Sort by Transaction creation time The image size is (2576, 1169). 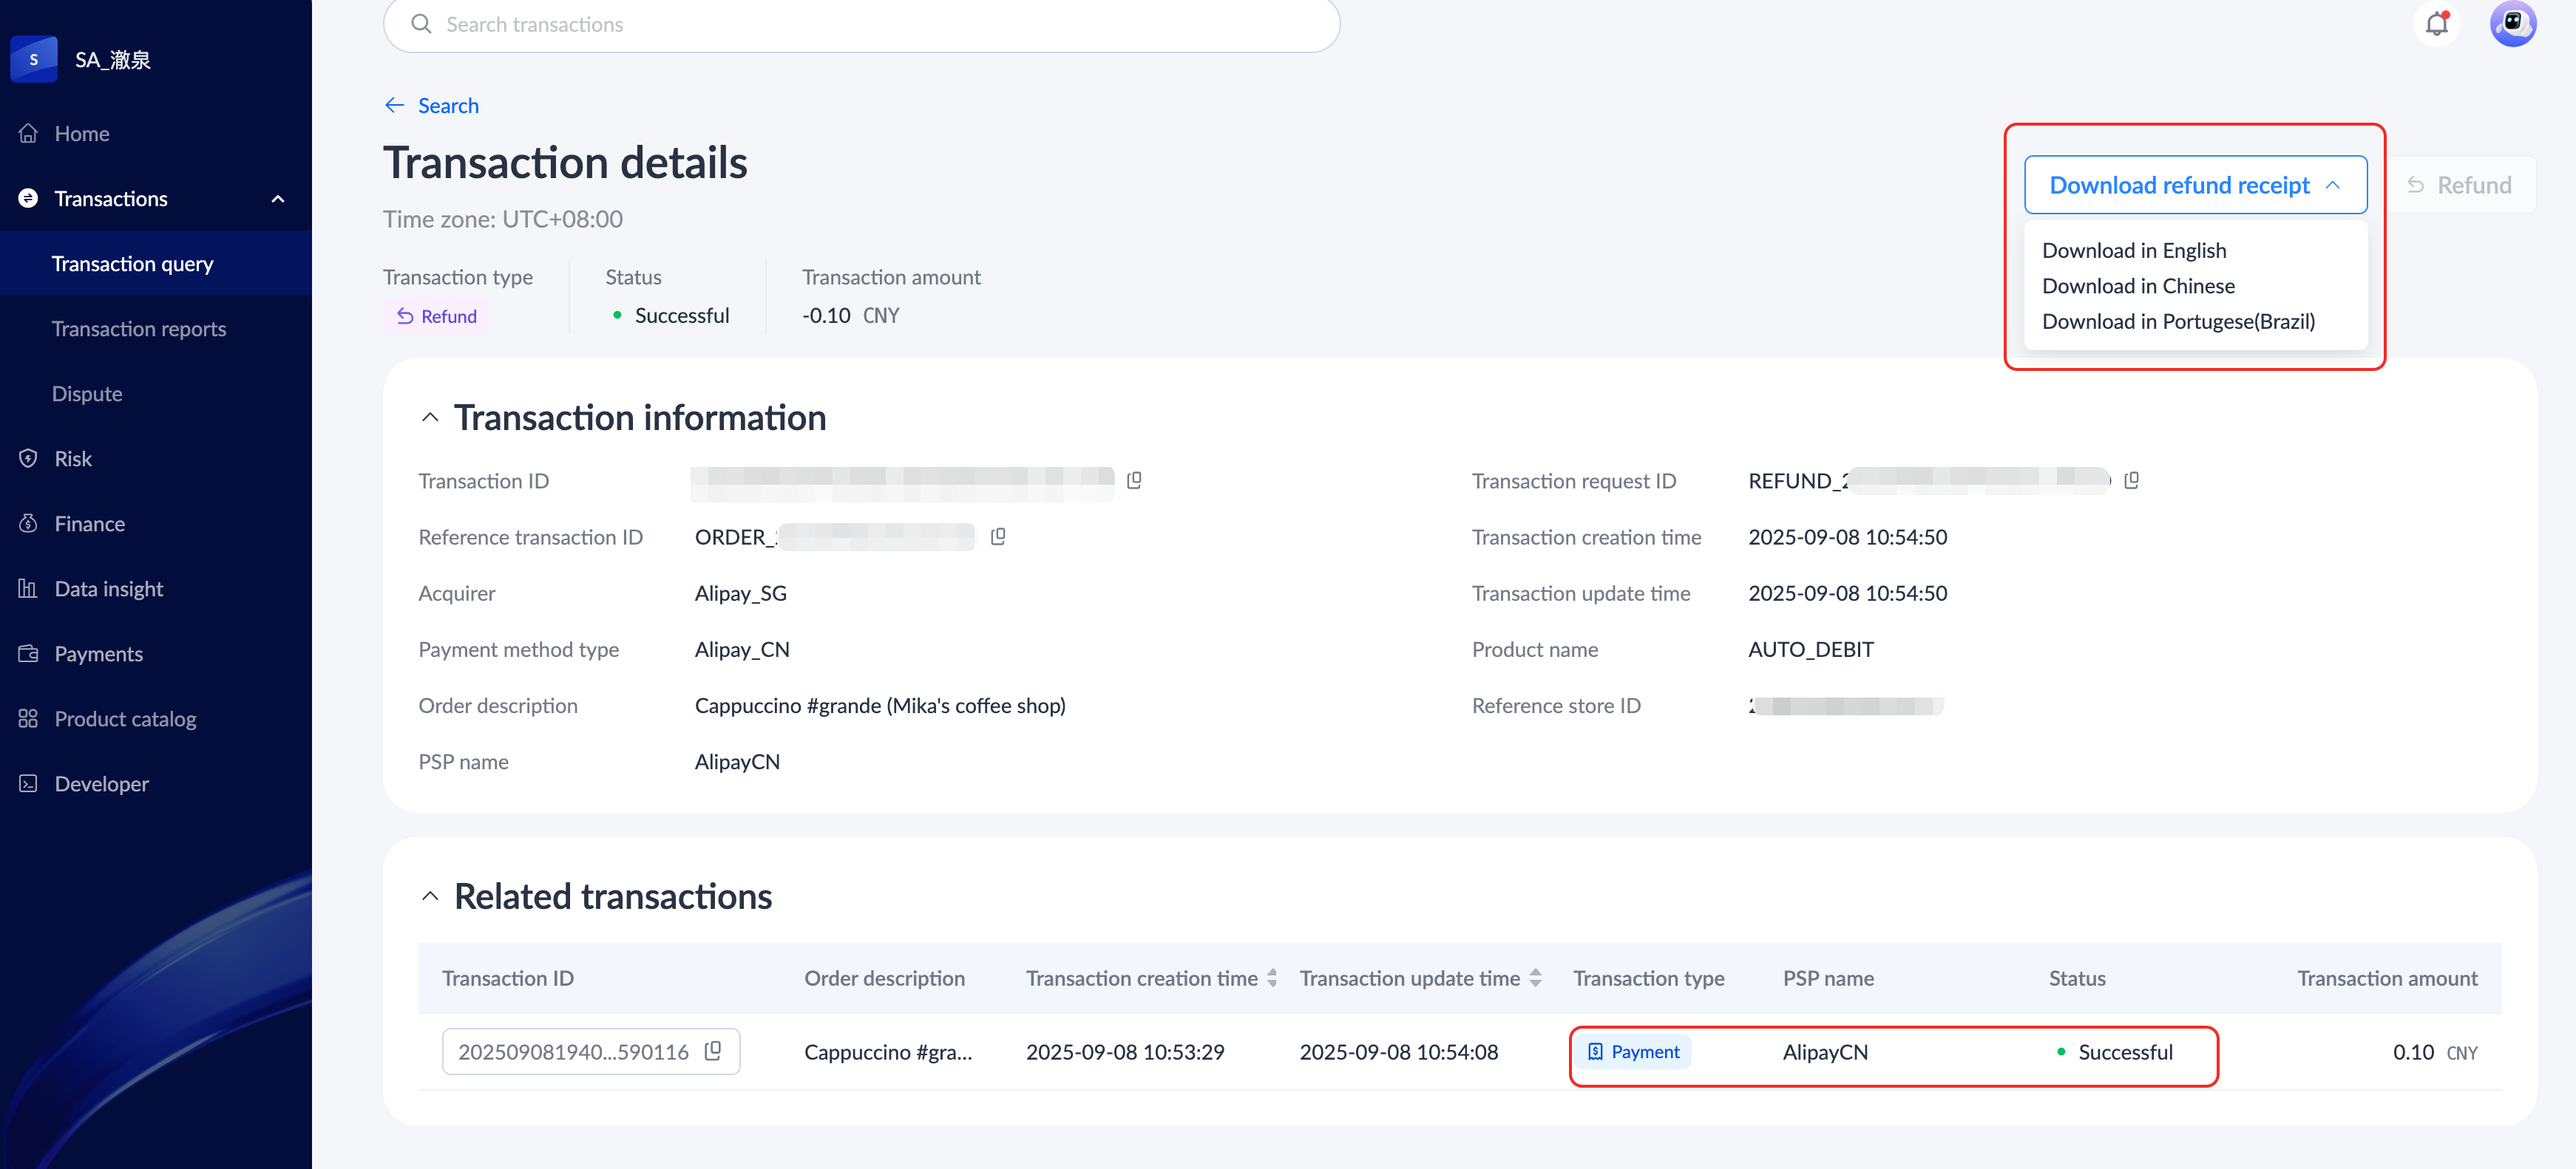click(1271, 978)
